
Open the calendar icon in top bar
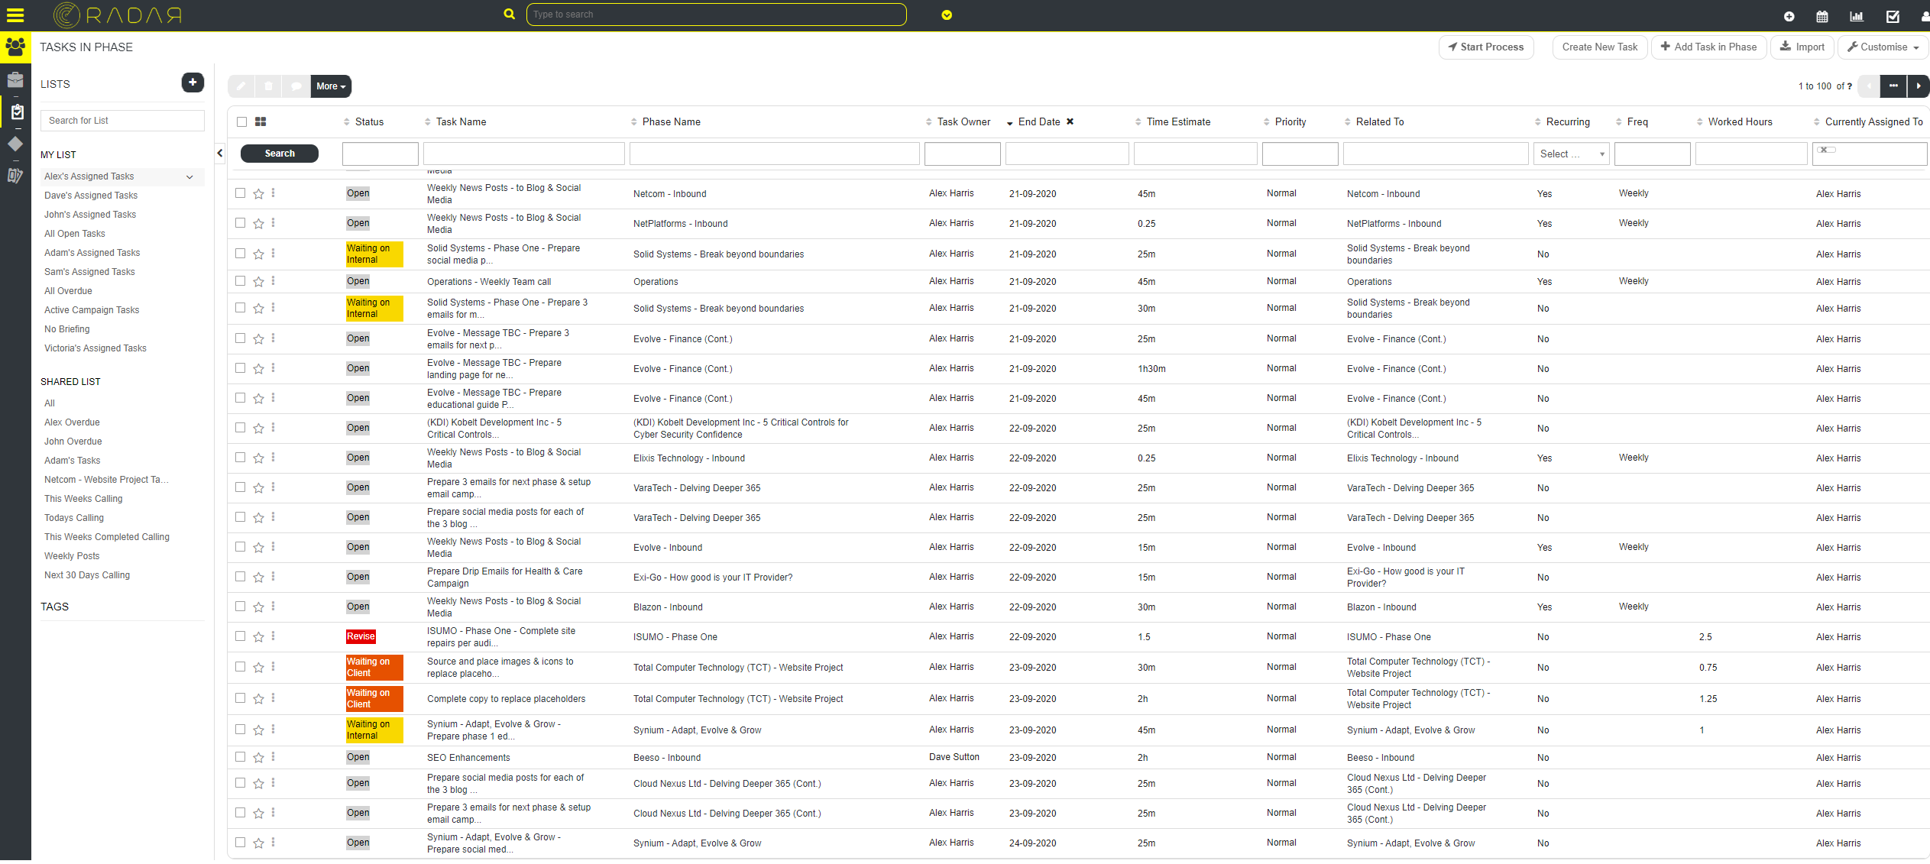tap(1822, 15)
